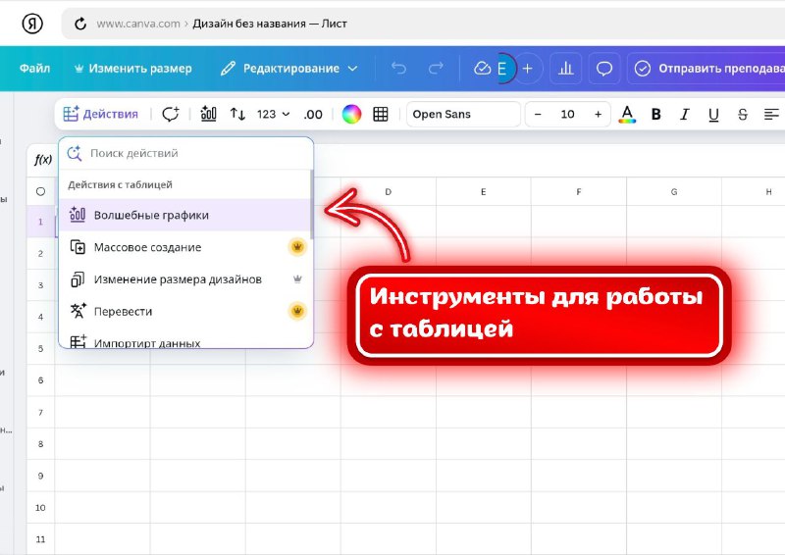Open the Файл menu
785x555 pixels.
[34, 68]
